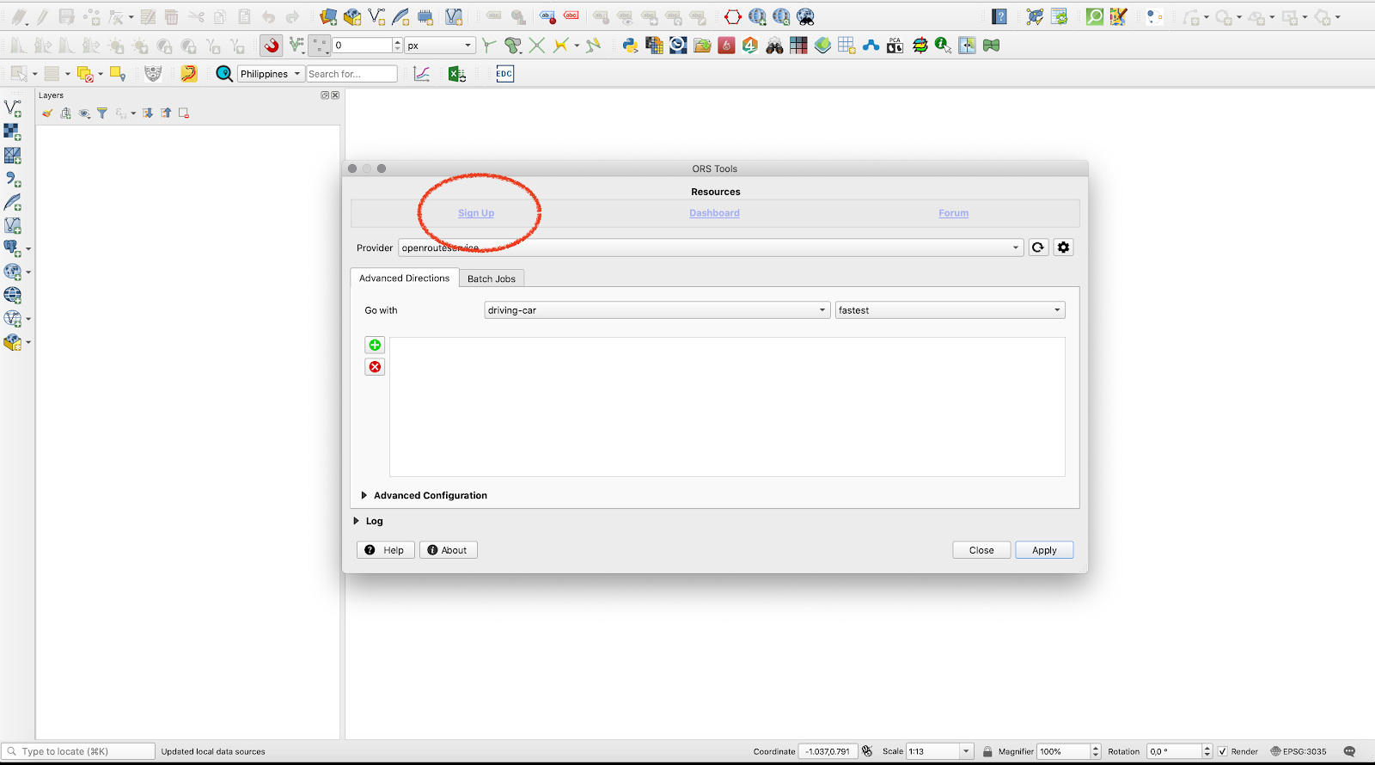This screenshot has height=765, width=1375.
Task: Click the Sign Up link
Action: (x=476, y=213)
